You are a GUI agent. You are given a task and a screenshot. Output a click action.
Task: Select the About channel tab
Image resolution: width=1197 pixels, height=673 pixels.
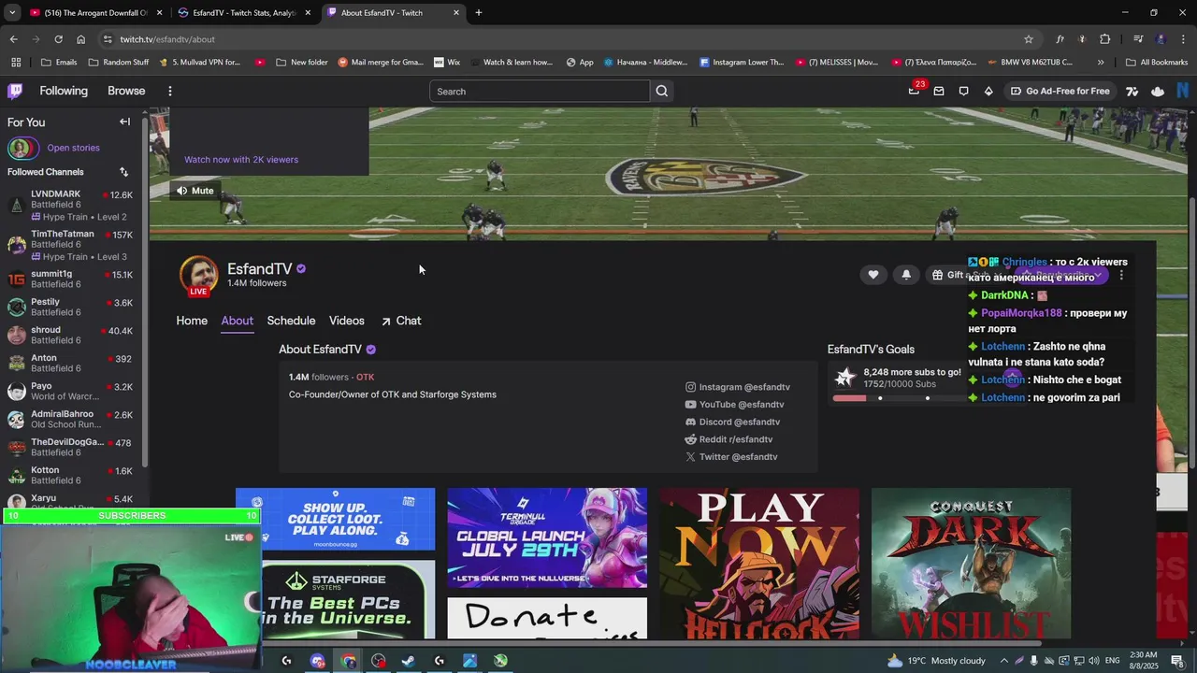pyautogui.click(x=237, y=321)
